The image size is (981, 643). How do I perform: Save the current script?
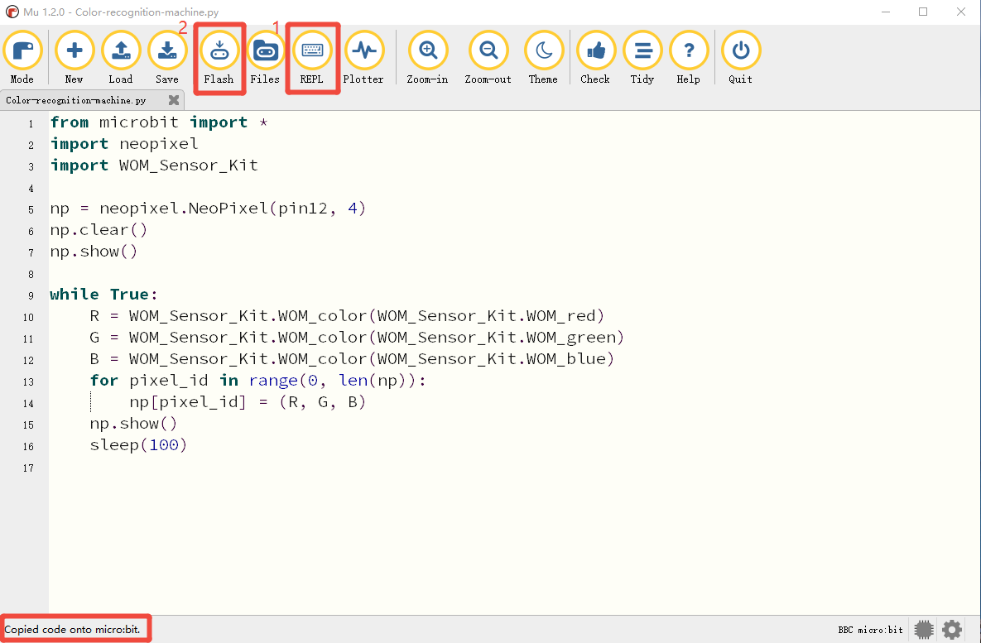tap(167, 58)
